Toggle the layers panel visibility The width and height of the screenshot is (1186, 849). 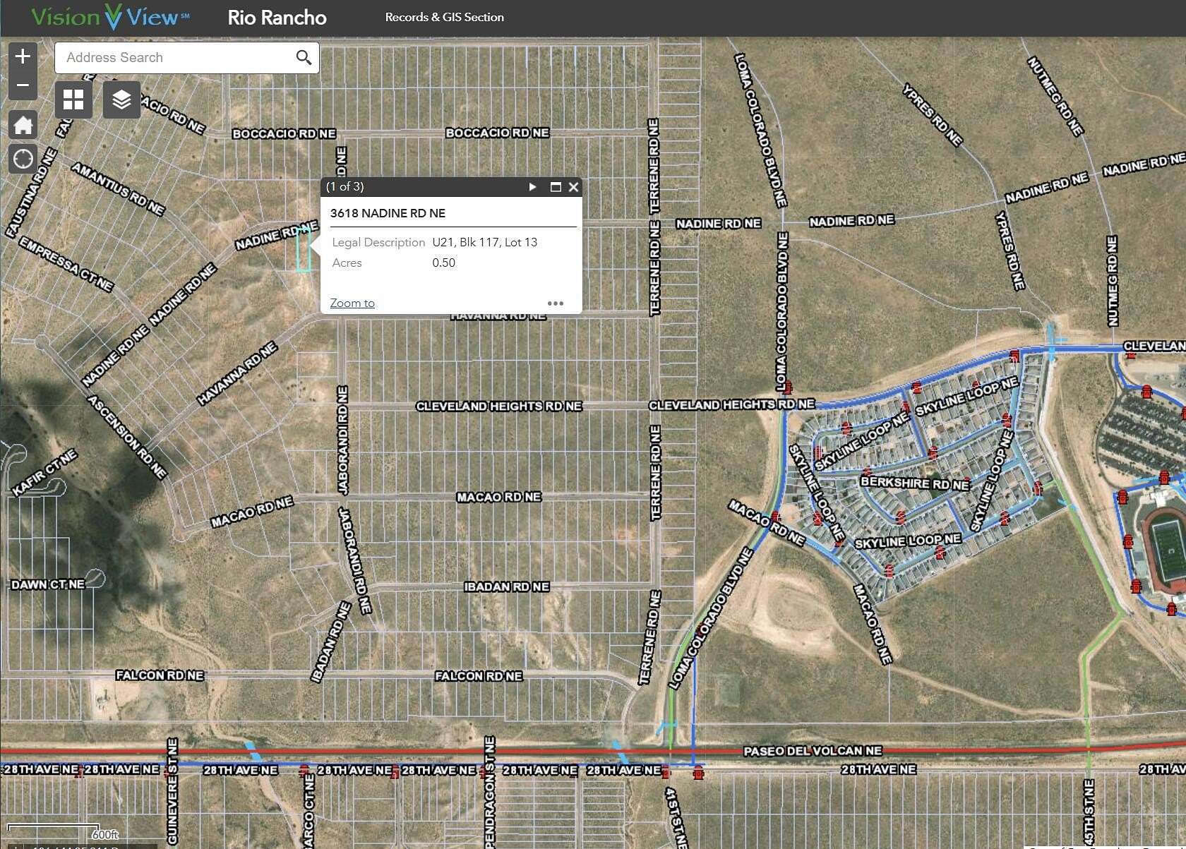pyautogui.click(x=121, y=100)
